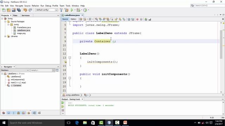Screen dimensions: 225x126
Task: Re-run the build from Output panel
Action: (63, 103)
